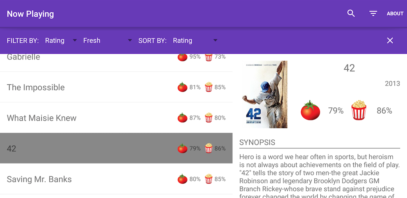The height and width of the screenshot is (198, 407).
Task: Open the search icon in the app bar
Action: [x=351, y=13]
